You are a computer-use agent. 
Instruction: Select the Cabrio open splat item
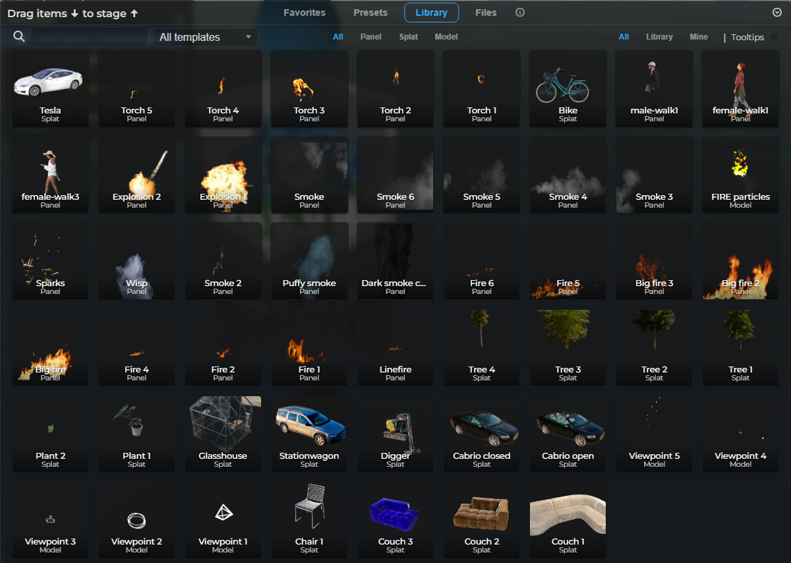click(x=568, y=434)
